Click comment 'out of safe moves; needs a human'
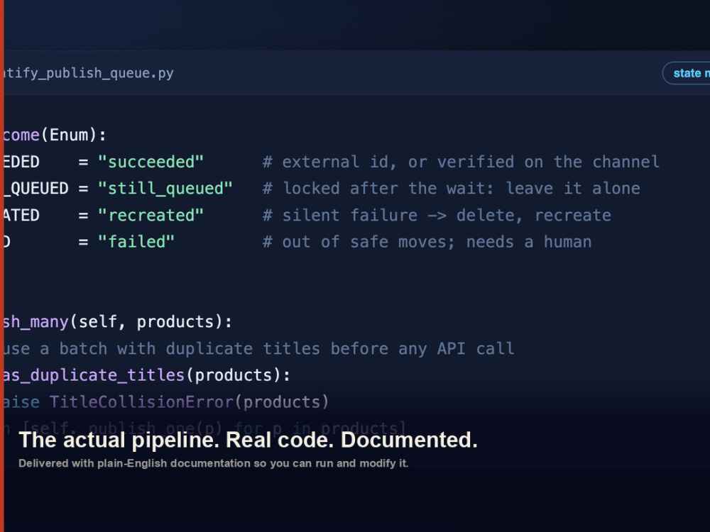Viewport: 710px width, 532px height. 427,242
